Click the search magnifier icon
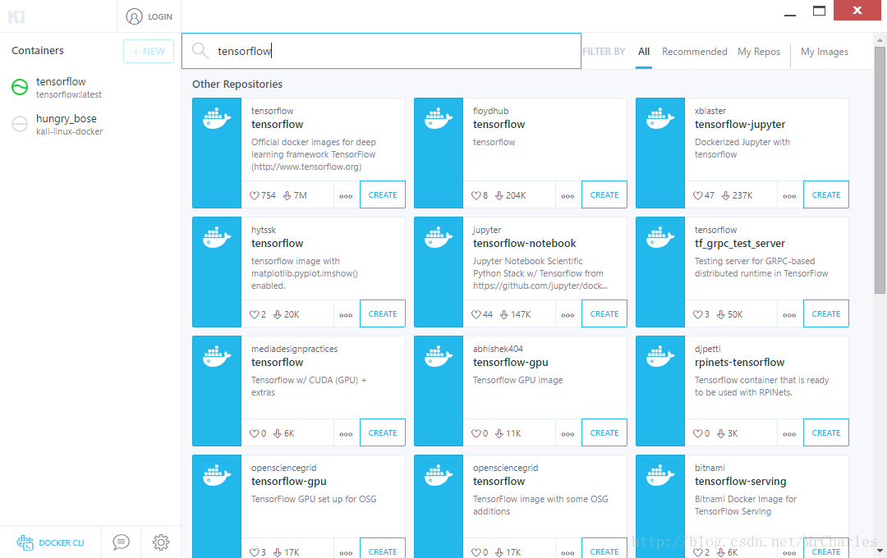 [200, 51]
